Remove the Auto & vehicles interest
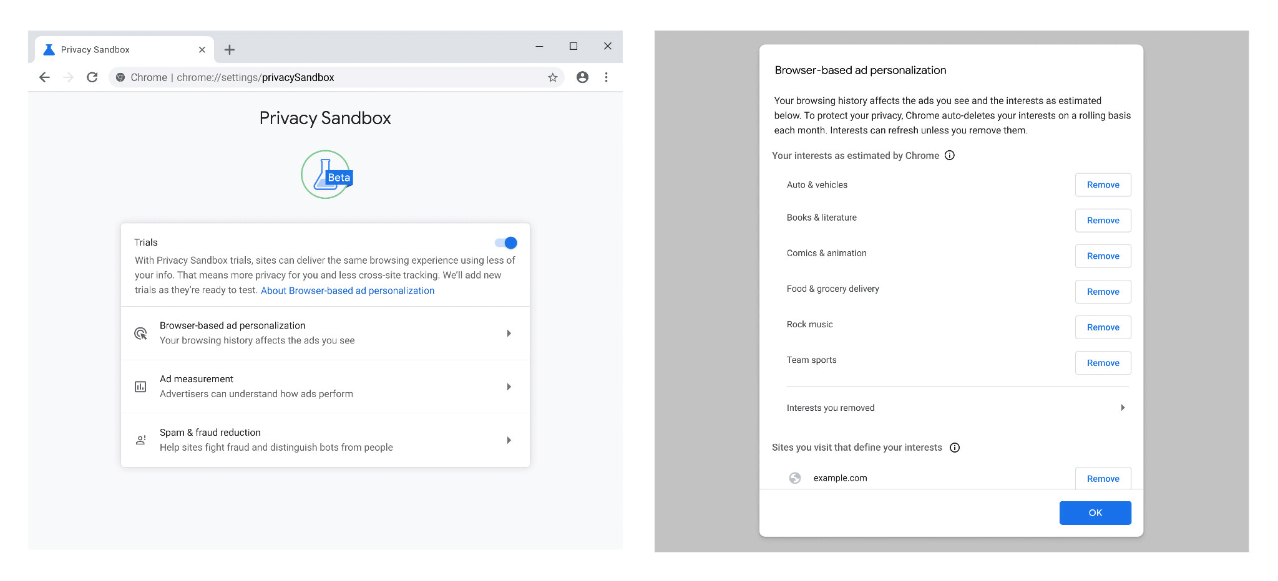The height and width of the screenshot is (581, 1278). pyautogui.click(x=1103, y=185)
